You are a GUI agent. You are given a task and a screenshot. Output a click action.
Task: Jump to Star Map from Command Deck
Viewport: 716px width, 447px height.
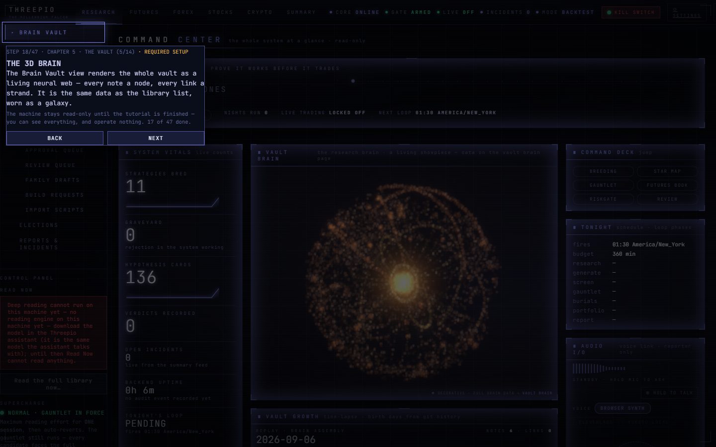(667, 171)
